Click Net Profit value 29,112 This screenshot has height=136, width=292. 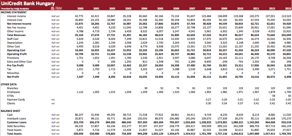click(207, 77)
